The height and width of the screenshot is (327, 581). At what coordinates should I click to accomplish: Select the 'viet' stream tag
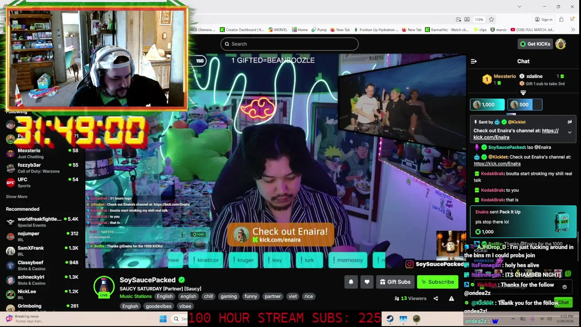[293, 297]
